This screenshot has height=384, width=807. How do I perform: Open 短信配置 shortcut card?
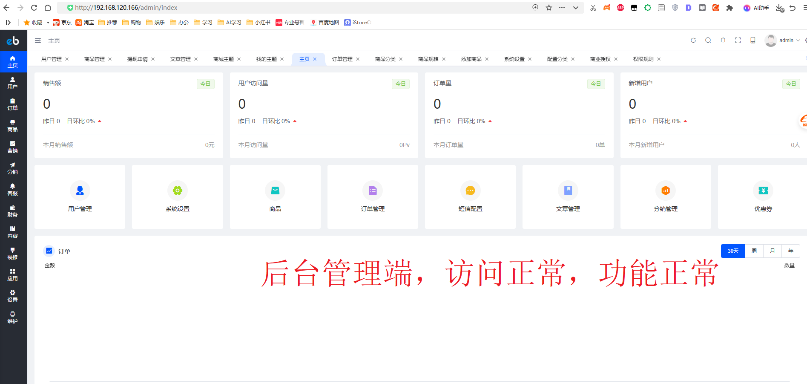[470, 197]
